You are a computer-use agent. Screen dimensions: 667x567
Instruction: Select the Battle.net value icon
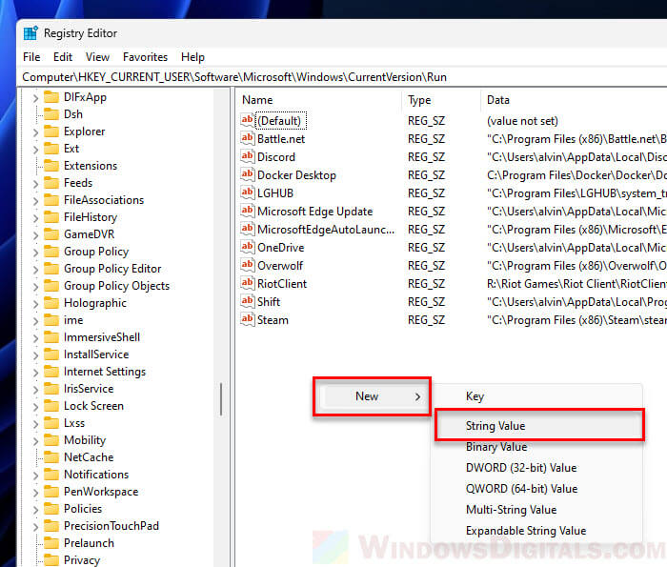[x=247, y=139]
